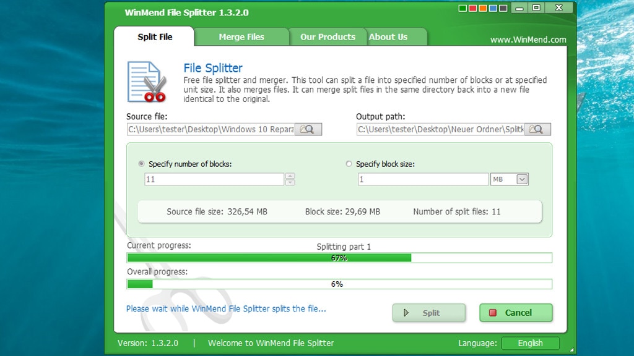Click the File Splitter scissors document icon

tap(146, 82)
